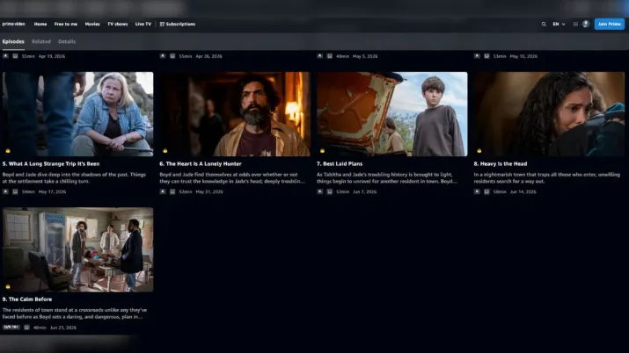
Task: Click the age rating icon beside Apr 26, 2026
Action: click(x=163, y=56)
